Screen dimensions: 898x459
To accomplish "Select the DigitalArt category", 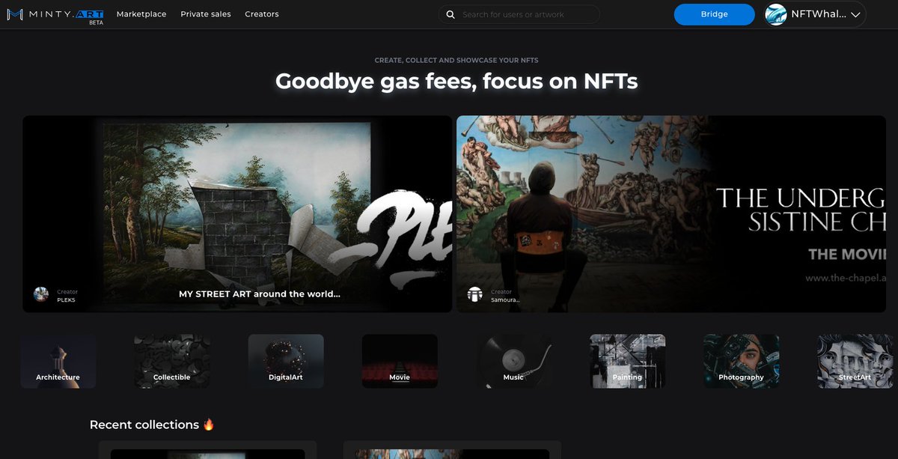I will [x=286, y=361].
